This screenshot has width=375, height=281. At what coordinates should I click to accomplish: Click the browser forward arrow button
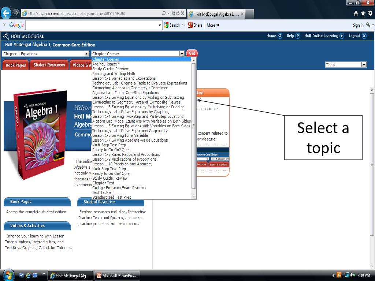(16, 13)
